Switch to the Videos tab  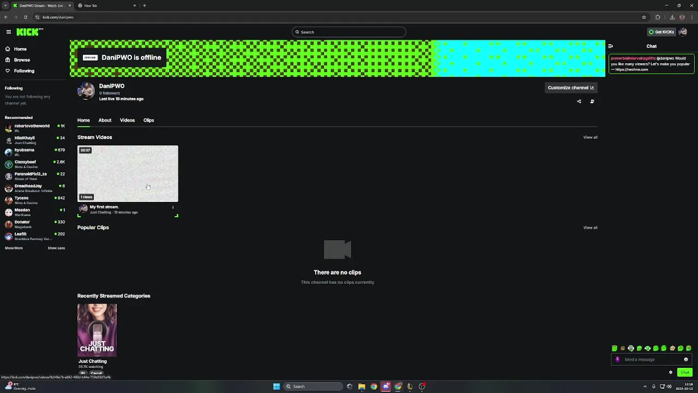click(x=127, y=121)
